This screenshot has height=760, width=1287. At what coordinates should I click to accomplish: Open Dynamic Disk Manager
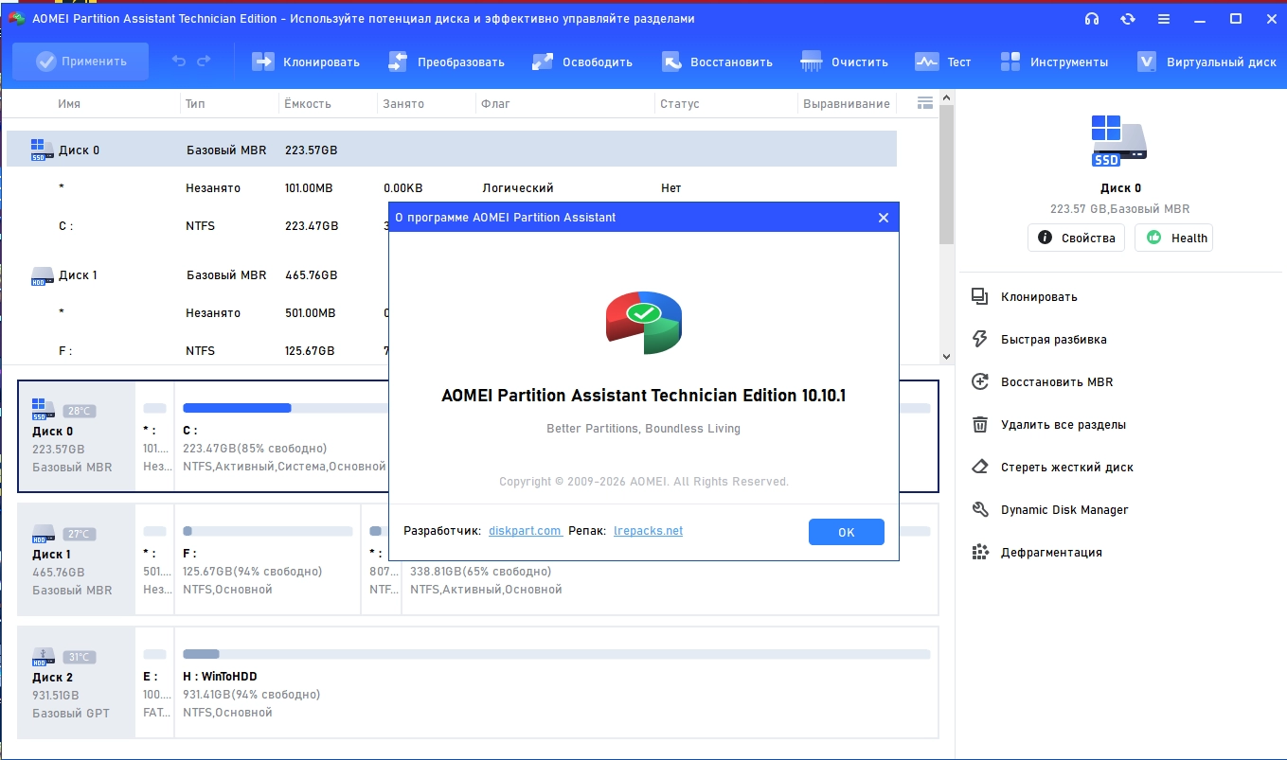(x=1064, y=509)
